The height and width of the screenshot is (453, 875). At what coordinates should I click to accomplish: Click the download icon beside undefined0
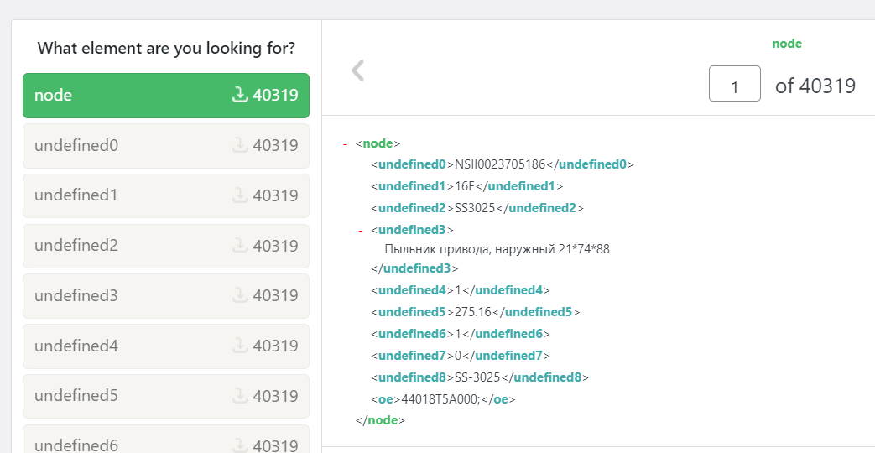pos(240,145)
